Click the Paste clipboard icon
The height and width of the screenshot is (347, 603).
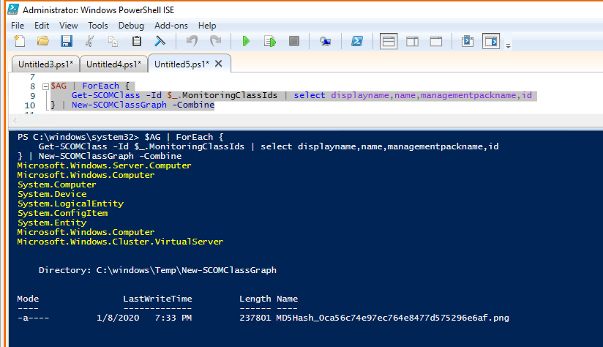(137, 42)
